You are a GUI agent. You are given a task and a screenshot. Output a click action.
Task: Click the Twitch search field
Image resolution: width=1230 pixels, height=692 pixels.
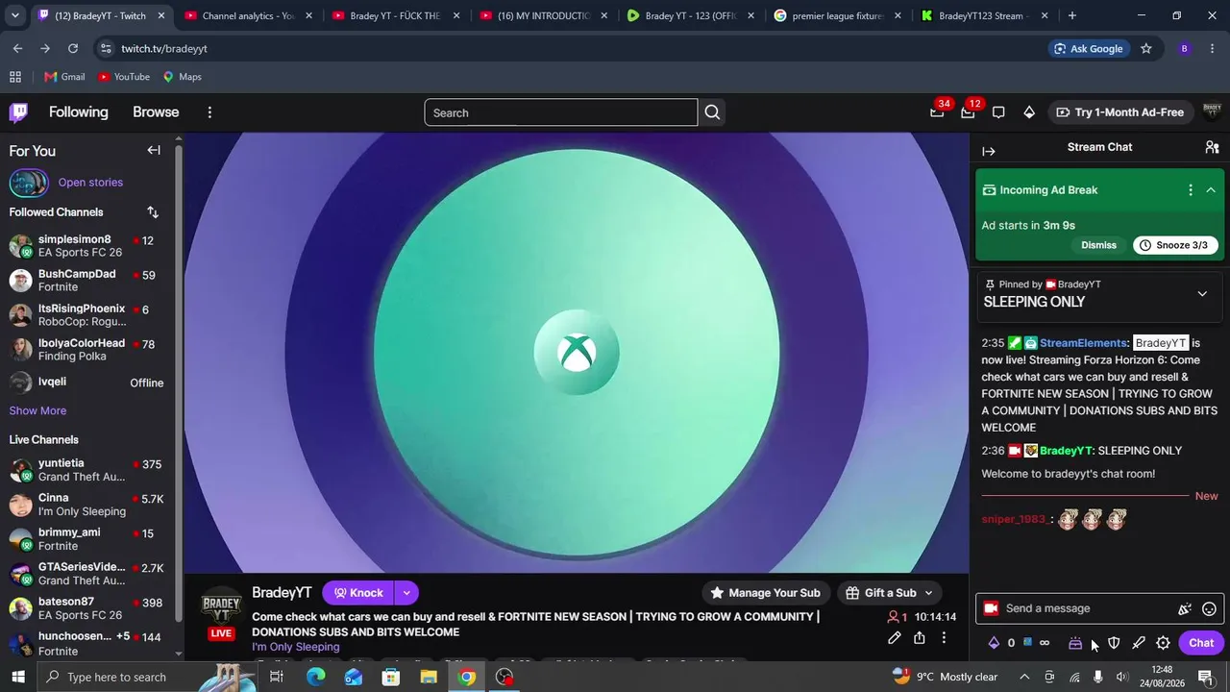[x=561, y=112]
